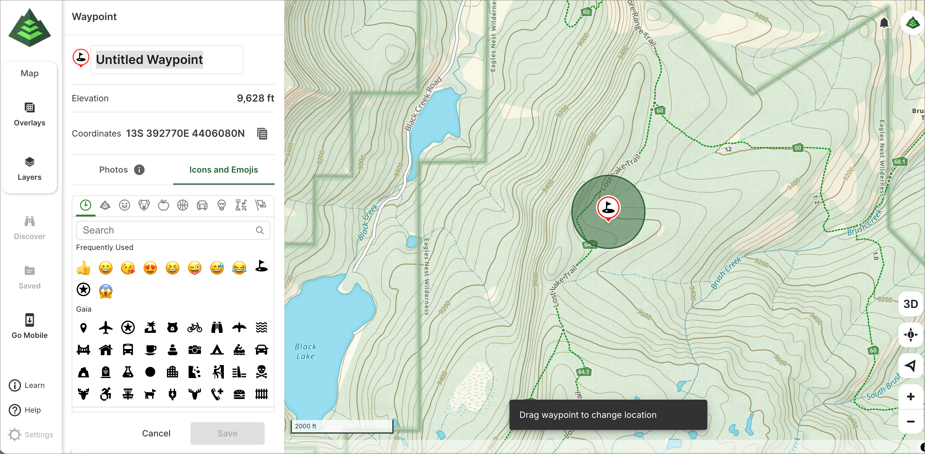Screen dimensions: 925x454
Task: Click the locate me arrow button
Action: click(910, 366)
